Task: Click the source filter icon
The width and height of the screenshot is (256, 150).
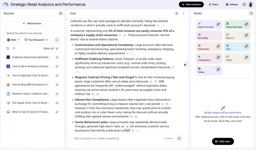Action: [14, 48]
